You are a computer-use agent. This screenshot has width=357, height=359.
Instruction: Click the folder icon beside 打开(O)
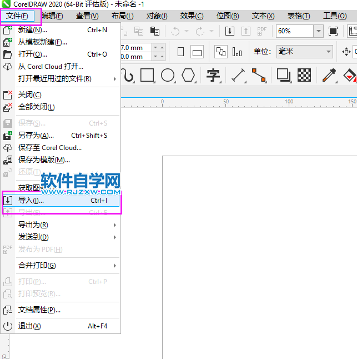pos(8,54)
